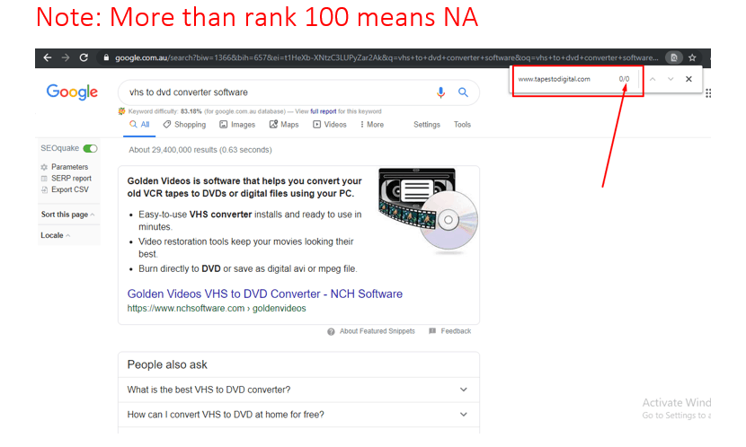746x447 pixels.
Task: Open search Settings
Action: pos(427,125)
